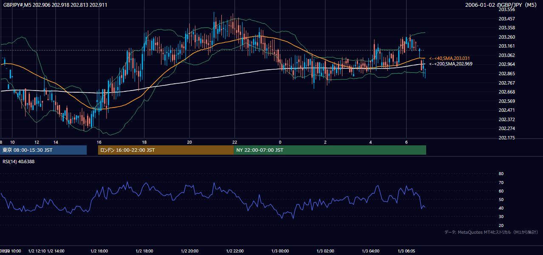
Task: Click the hour 22 tick label on price chart
Action: point(235,142)
